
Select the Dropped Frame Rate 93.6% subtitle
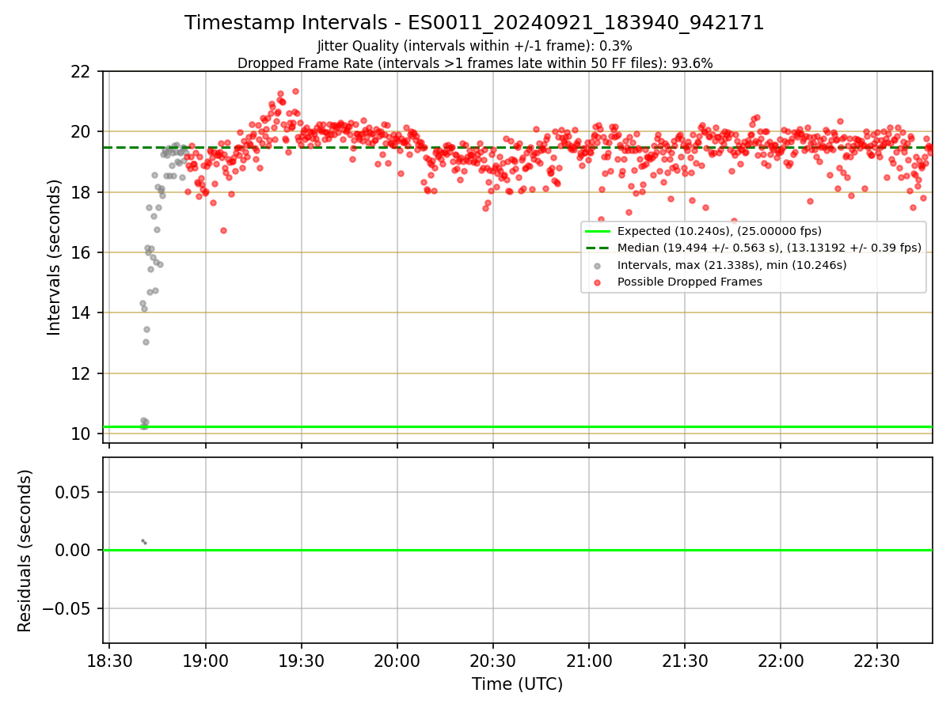tap(475, 63)
